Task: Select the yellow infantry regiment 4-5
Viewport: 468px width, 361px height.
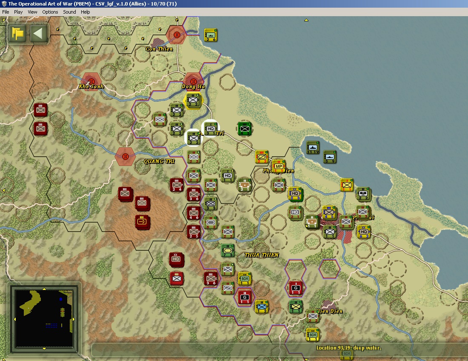Action: click(329, 212)
